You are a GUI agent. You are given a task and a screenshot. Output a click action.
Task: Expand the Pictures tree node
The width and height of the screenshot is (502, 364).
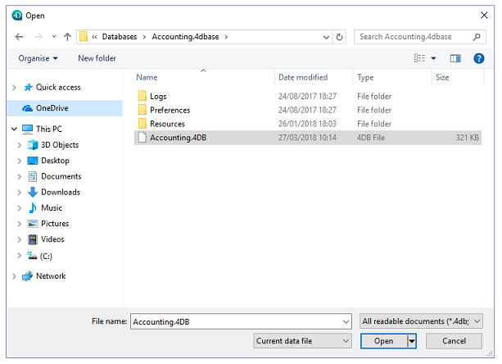(19, 223)
